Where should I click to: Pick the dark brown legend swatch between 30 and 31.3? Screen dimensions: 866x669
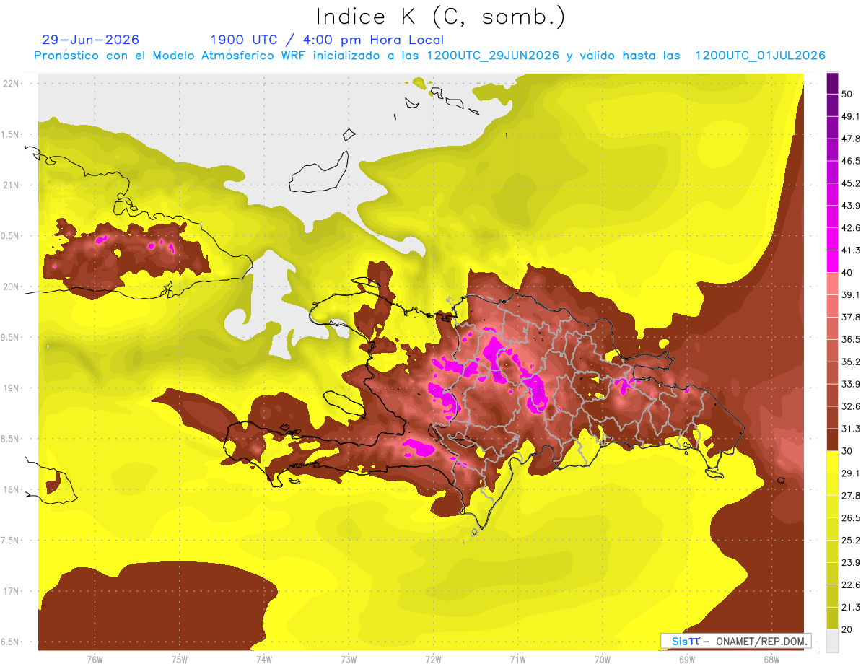(x=832, y=440)
